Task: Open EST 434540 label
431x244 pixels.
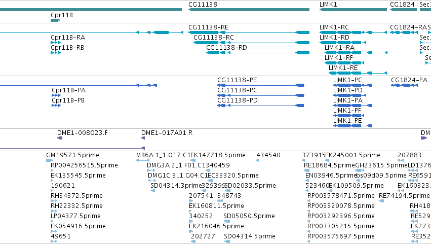Action: tap(268, 155)
